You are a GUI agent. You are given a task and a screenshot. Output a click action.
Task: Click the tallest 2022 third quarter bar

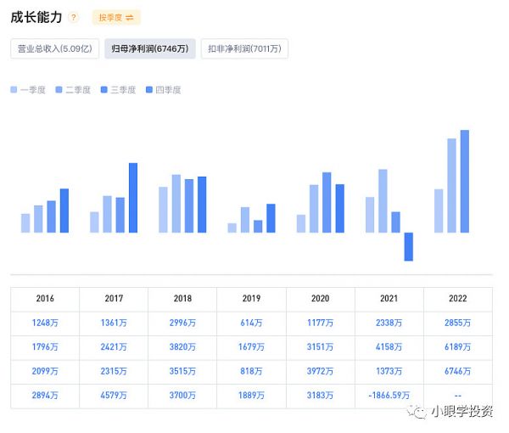464,181
